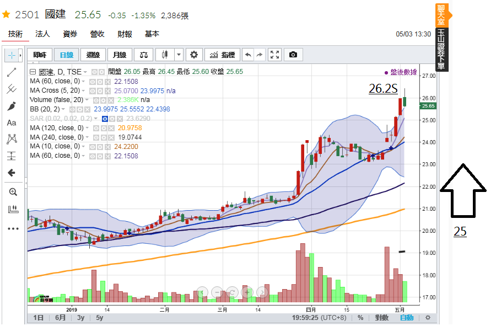Select the pitchfork drawing tool
This screenshot has height=331, width=496.
pos(12,89)
